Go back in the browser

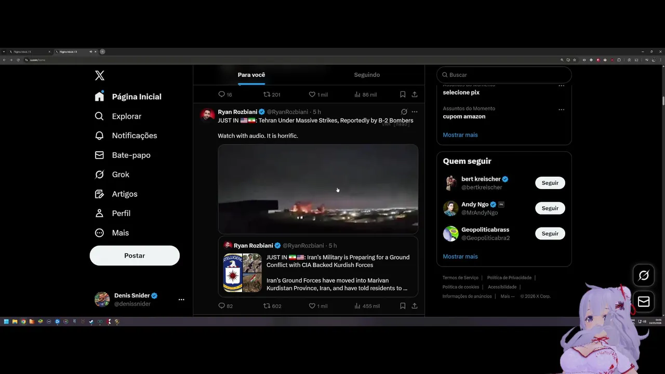point(4,60)
